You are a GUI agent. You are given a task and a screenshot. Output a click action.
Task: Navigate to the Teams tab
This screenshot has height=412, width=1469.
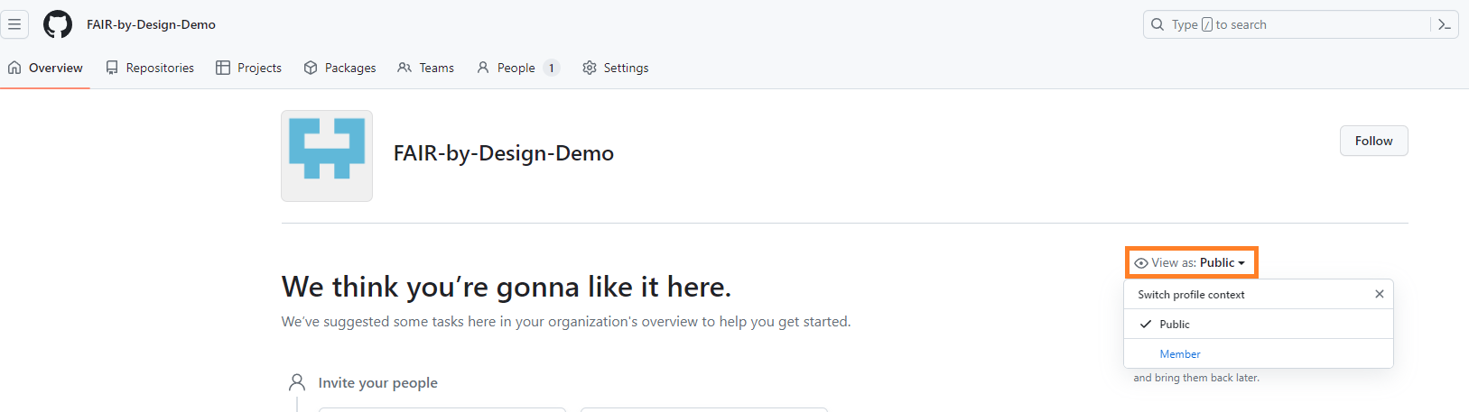[426, 68]
